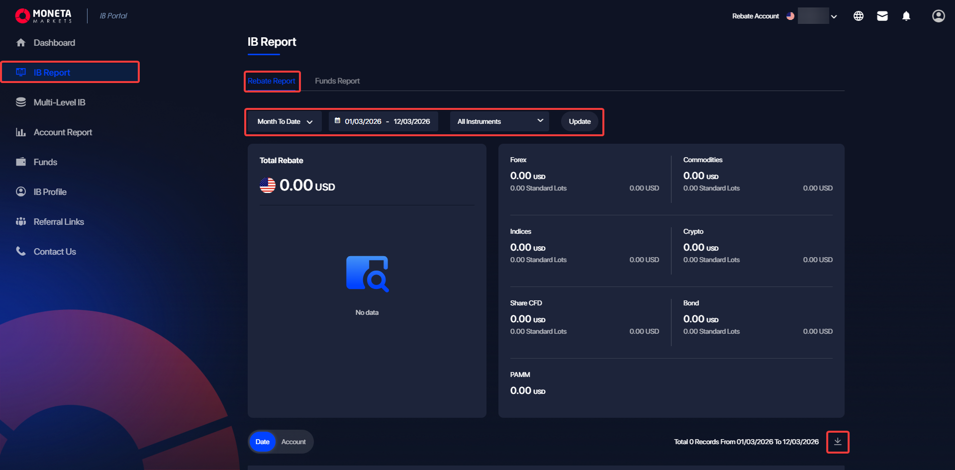Click the Referral Links people icon

pyautogui.click(x=21, y=222)
